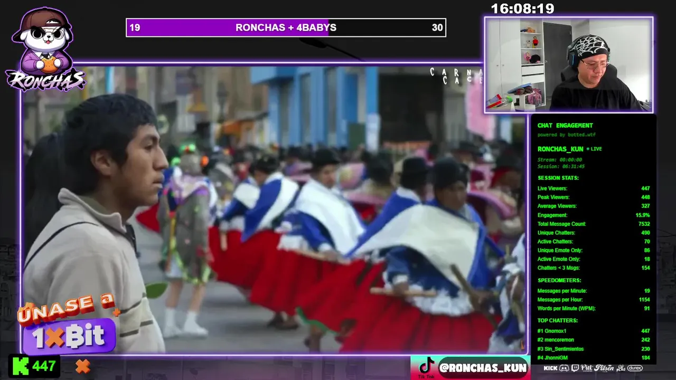Click the Messages per Hour row

tap(594, 300)
